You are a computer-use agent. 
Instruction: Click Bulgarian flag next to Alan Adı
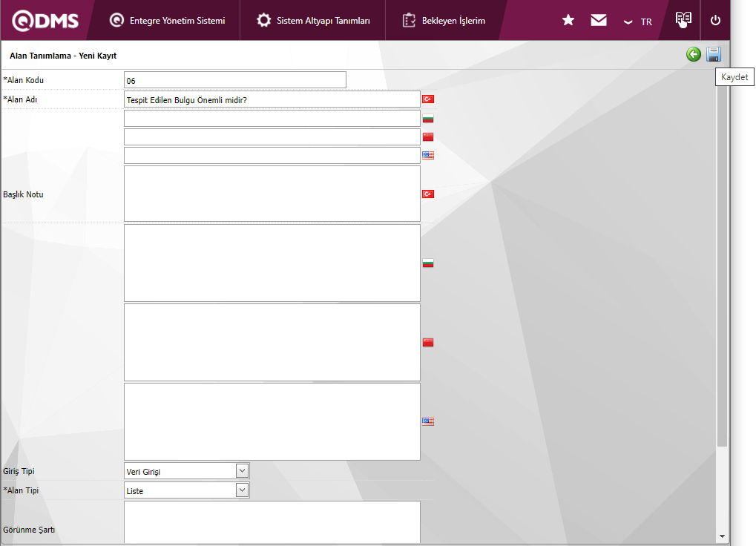click(427, 119)
